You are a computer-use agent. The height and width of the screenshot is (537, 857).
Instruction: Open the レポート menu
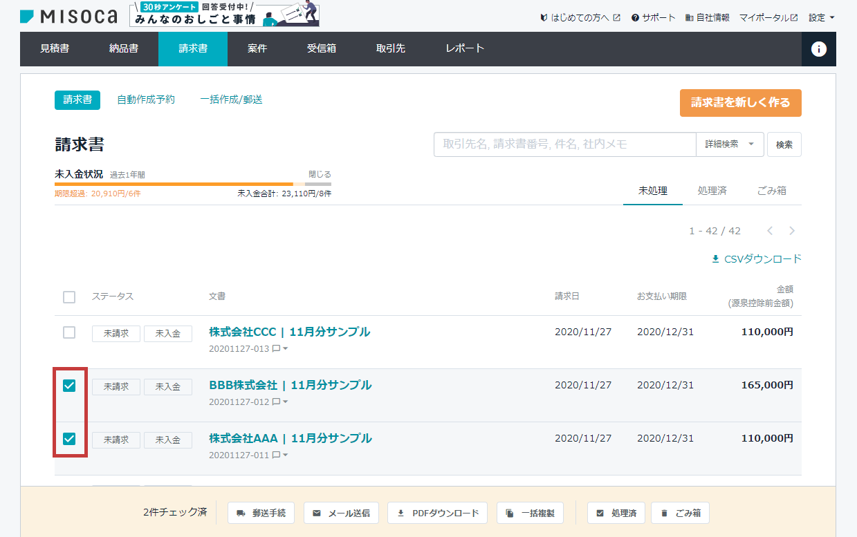point(465,49)
